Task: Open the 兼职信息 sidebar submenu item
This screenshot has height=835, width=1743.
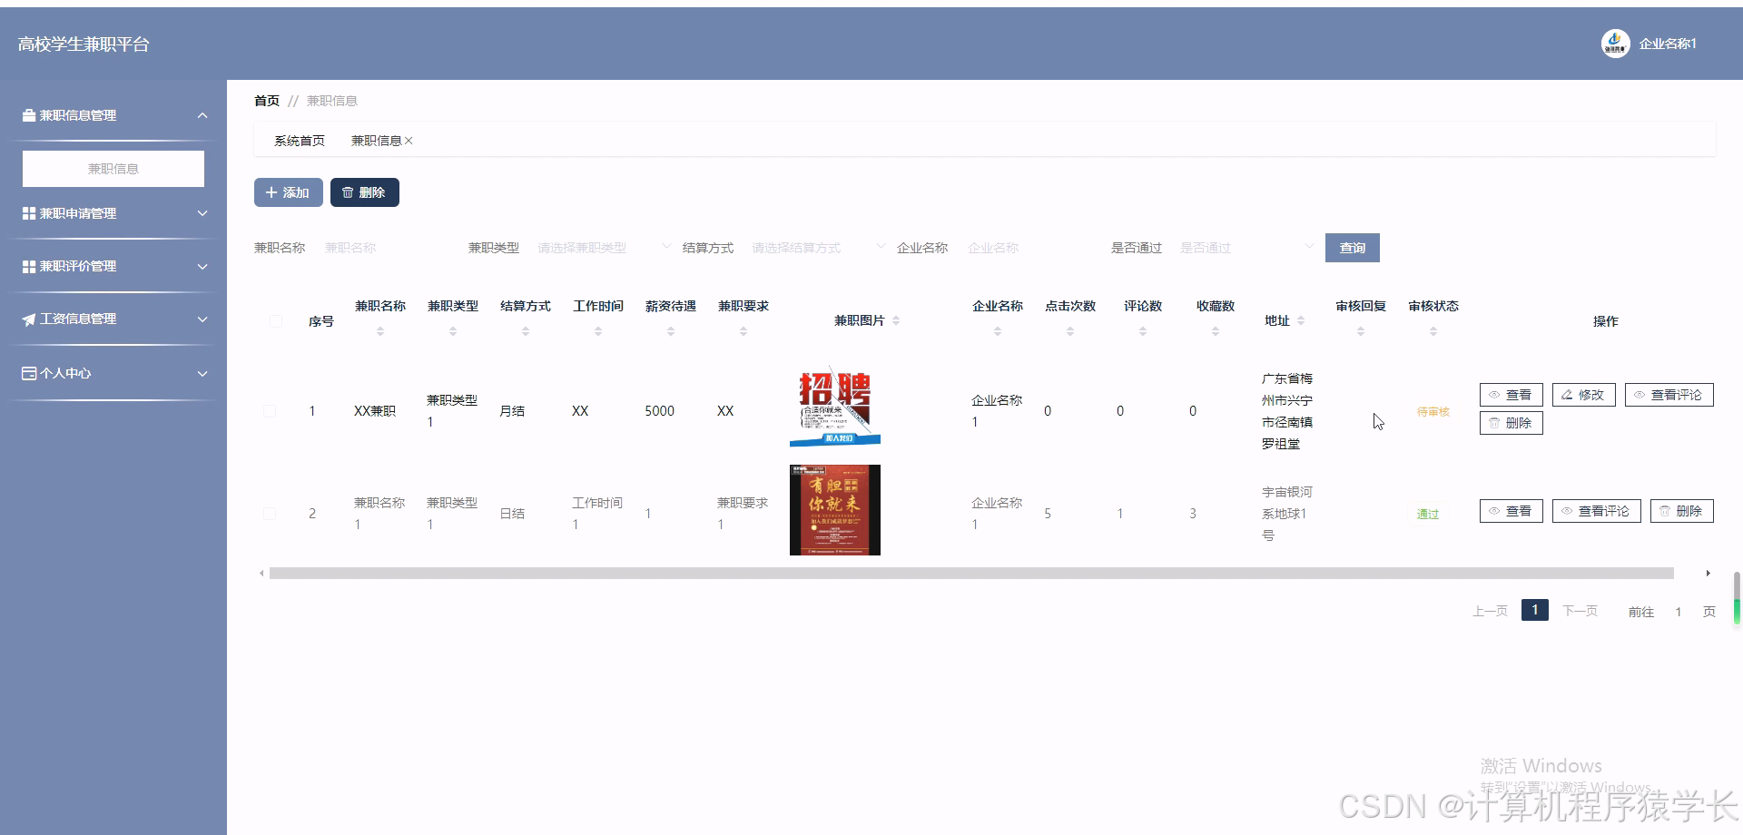Action: [113, 169]
